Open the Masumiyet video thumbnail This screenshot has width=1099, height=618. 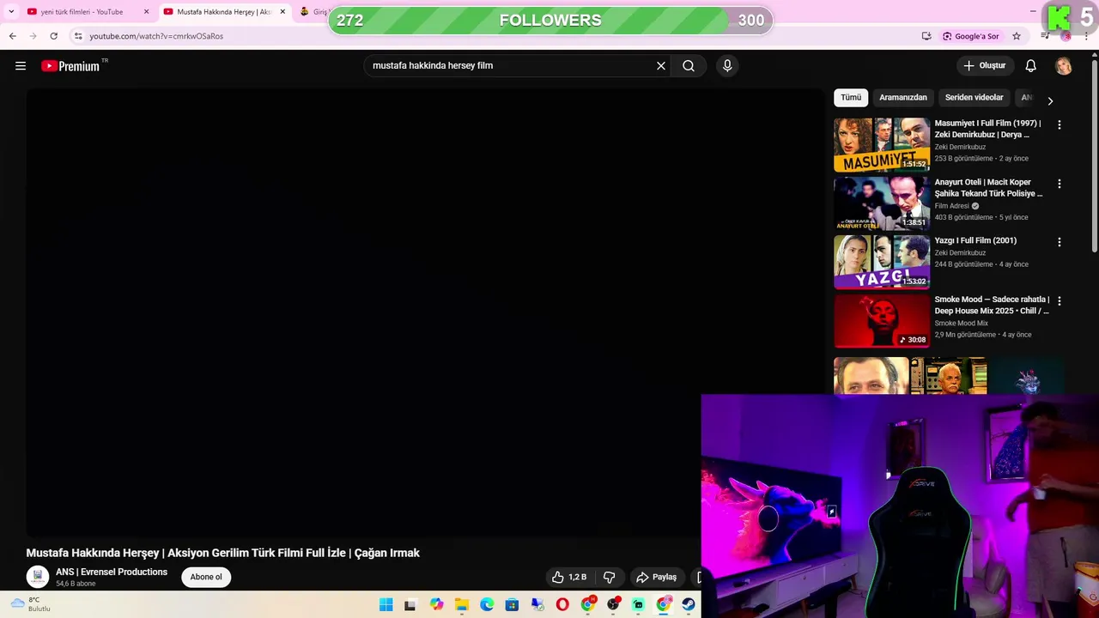(x=882, y=144)
